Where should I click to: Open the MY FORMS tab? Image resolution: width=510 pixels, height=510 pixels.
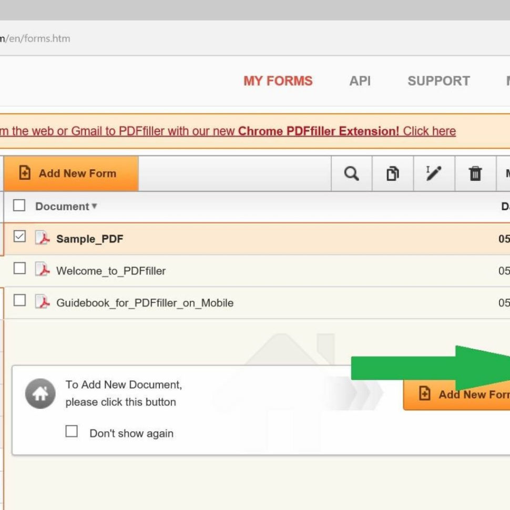278,81
